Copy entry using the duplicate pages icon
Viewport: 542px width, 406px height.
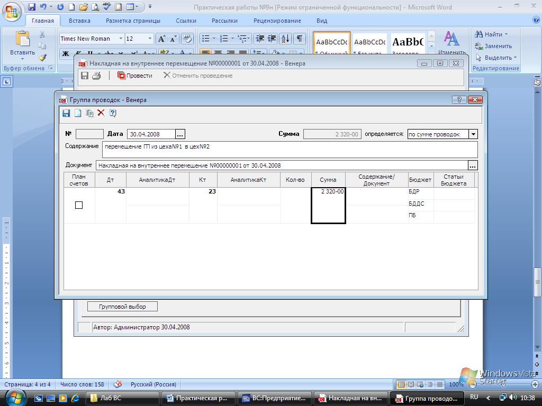pos(89,113)
